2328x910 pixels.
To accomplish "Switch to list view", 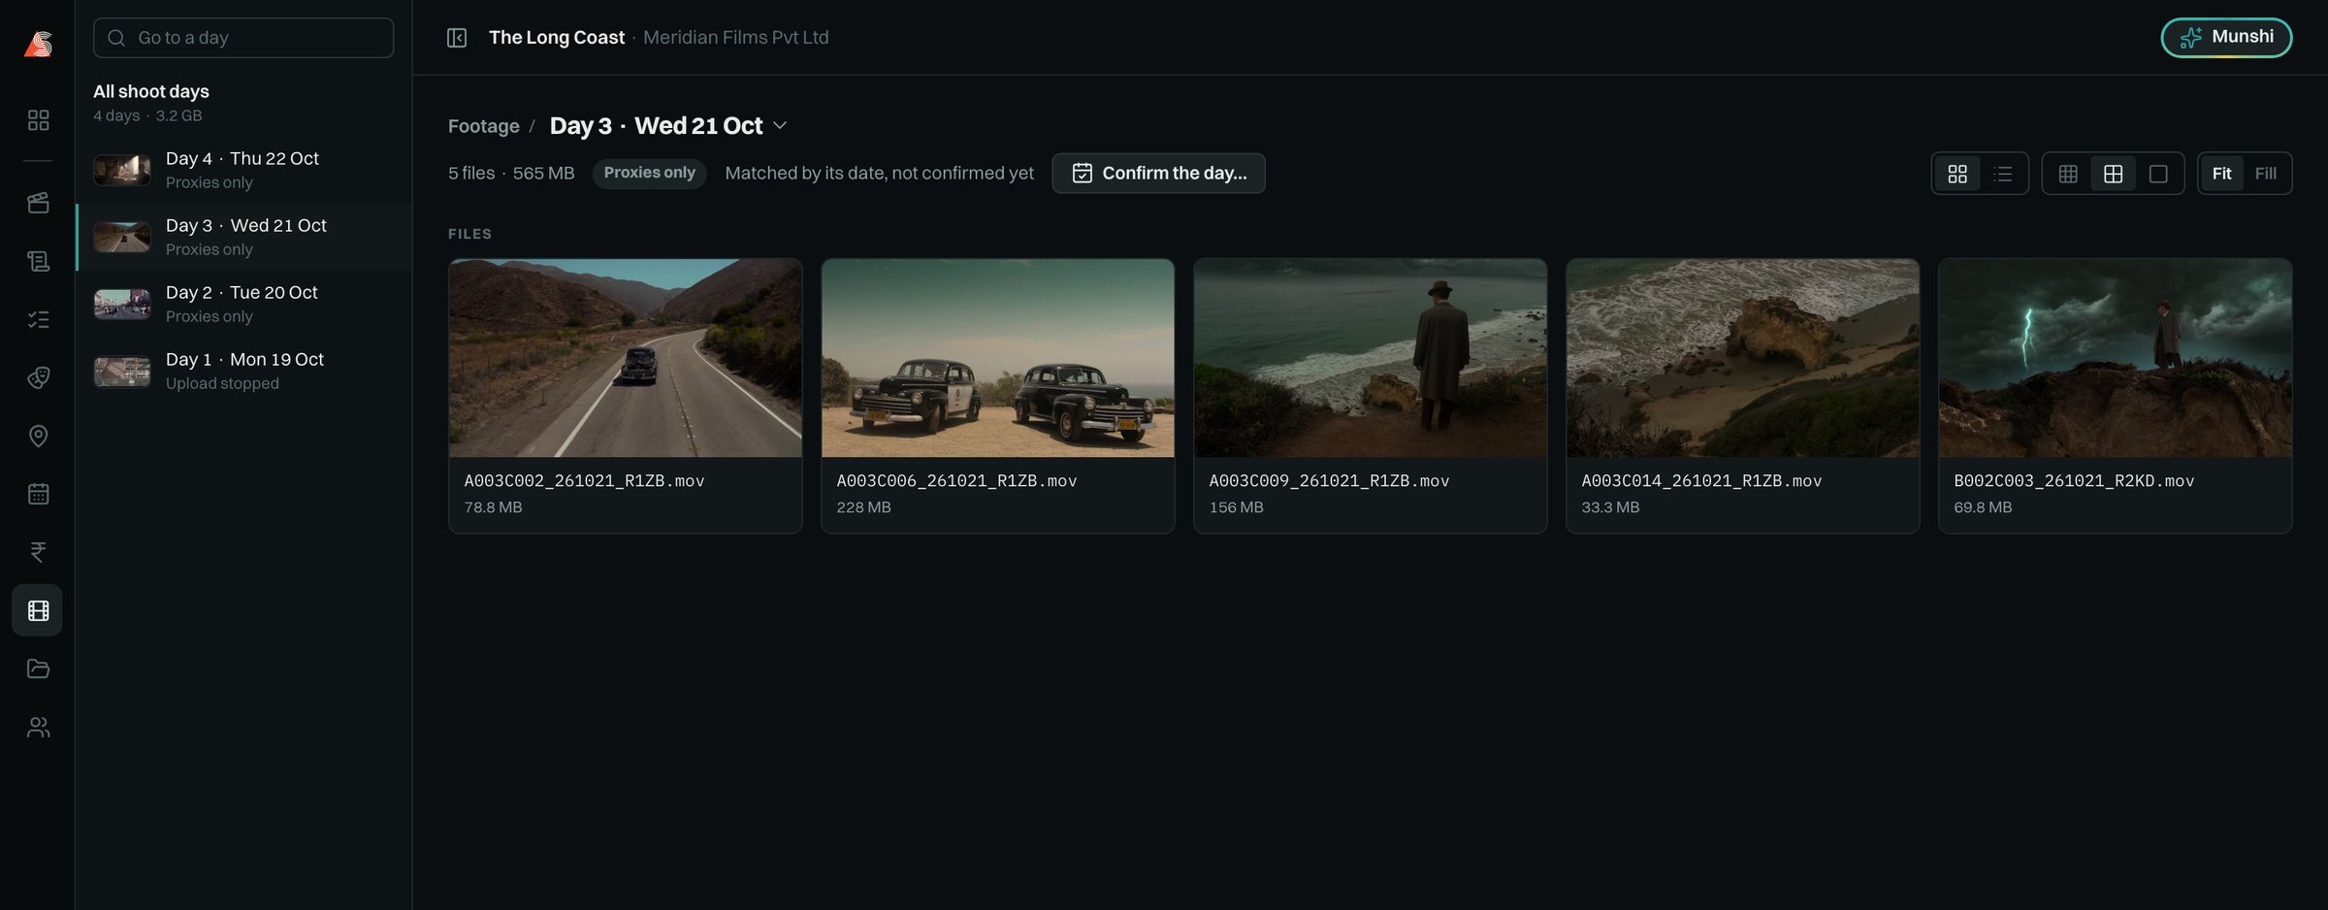I will [2003, 174].
